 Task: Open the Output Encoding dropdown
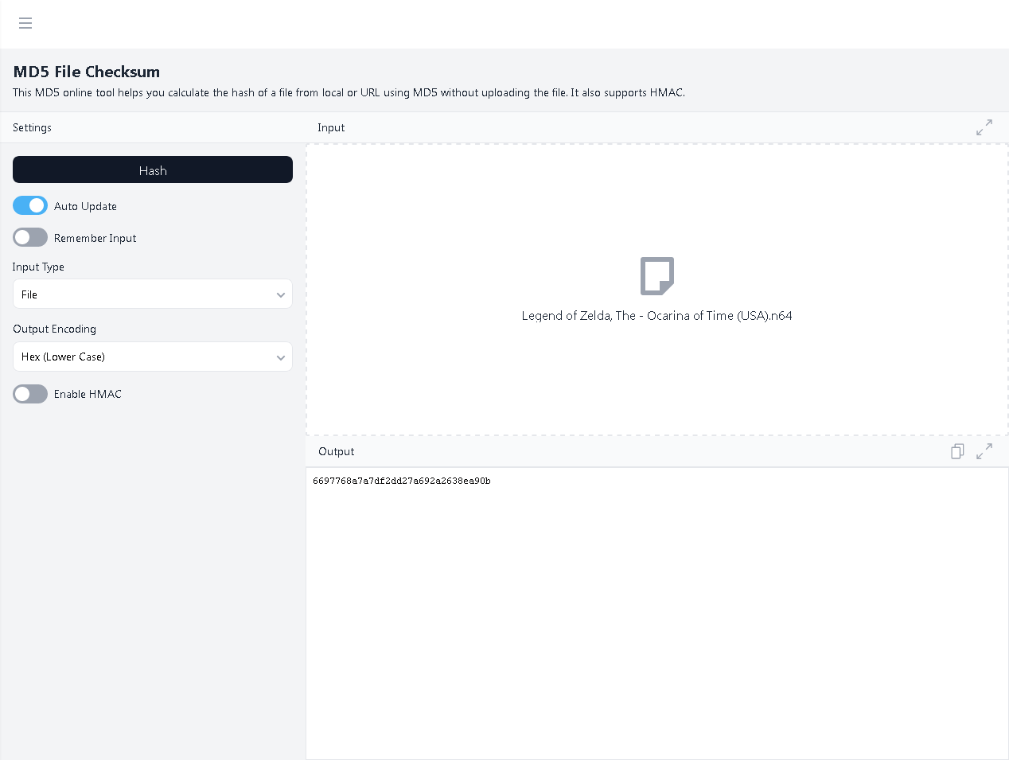(x=153, y=357)
